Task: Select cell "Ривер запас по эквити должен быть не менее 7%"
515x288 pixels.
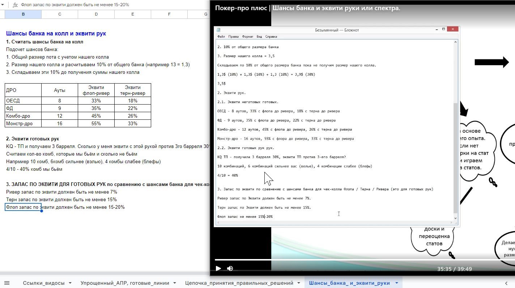Action: pos(62,192)
